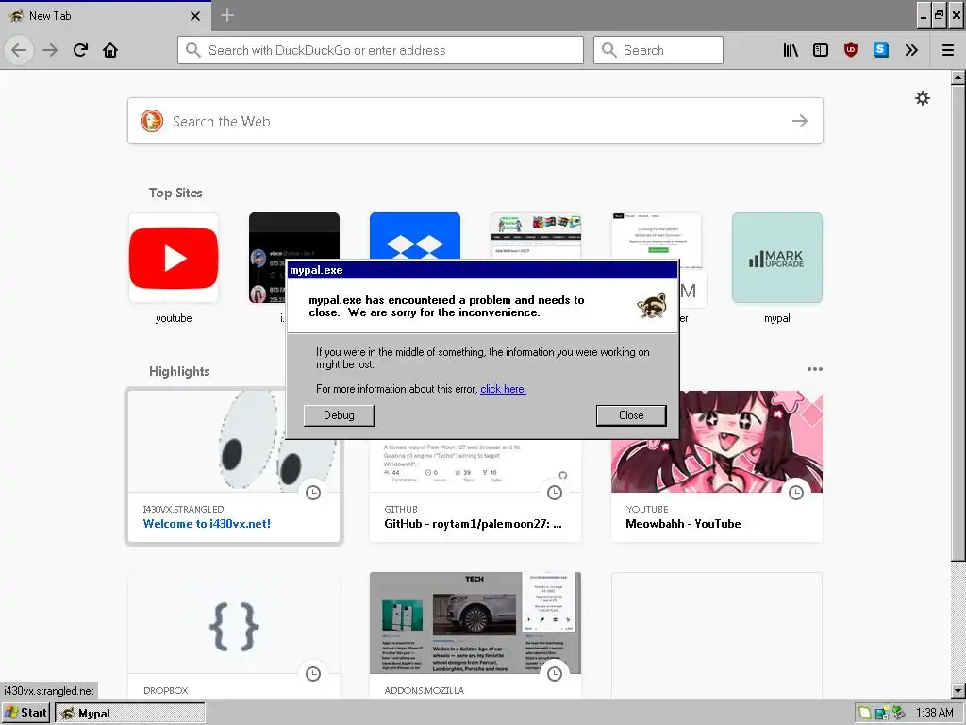The height and width of the screenshot is (725, 966).
Task: Click the history clock on i430vx card
Action: [313, 492]
